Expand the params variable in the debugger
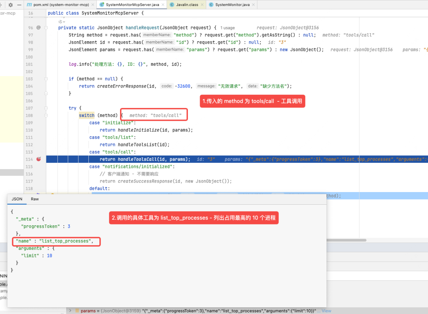The image size is (428, 314). click(x=70, y=311)
